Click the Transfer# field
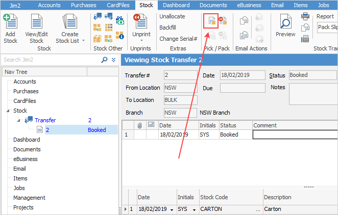 180,75
